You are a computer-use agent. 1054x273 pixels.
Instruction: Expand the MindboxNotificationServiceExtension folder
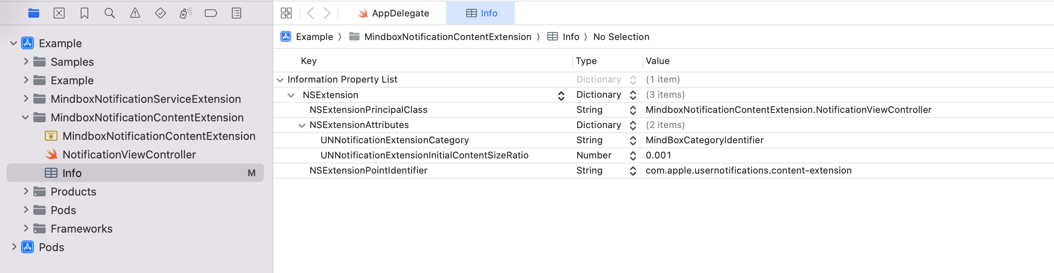tap(26, 99)
